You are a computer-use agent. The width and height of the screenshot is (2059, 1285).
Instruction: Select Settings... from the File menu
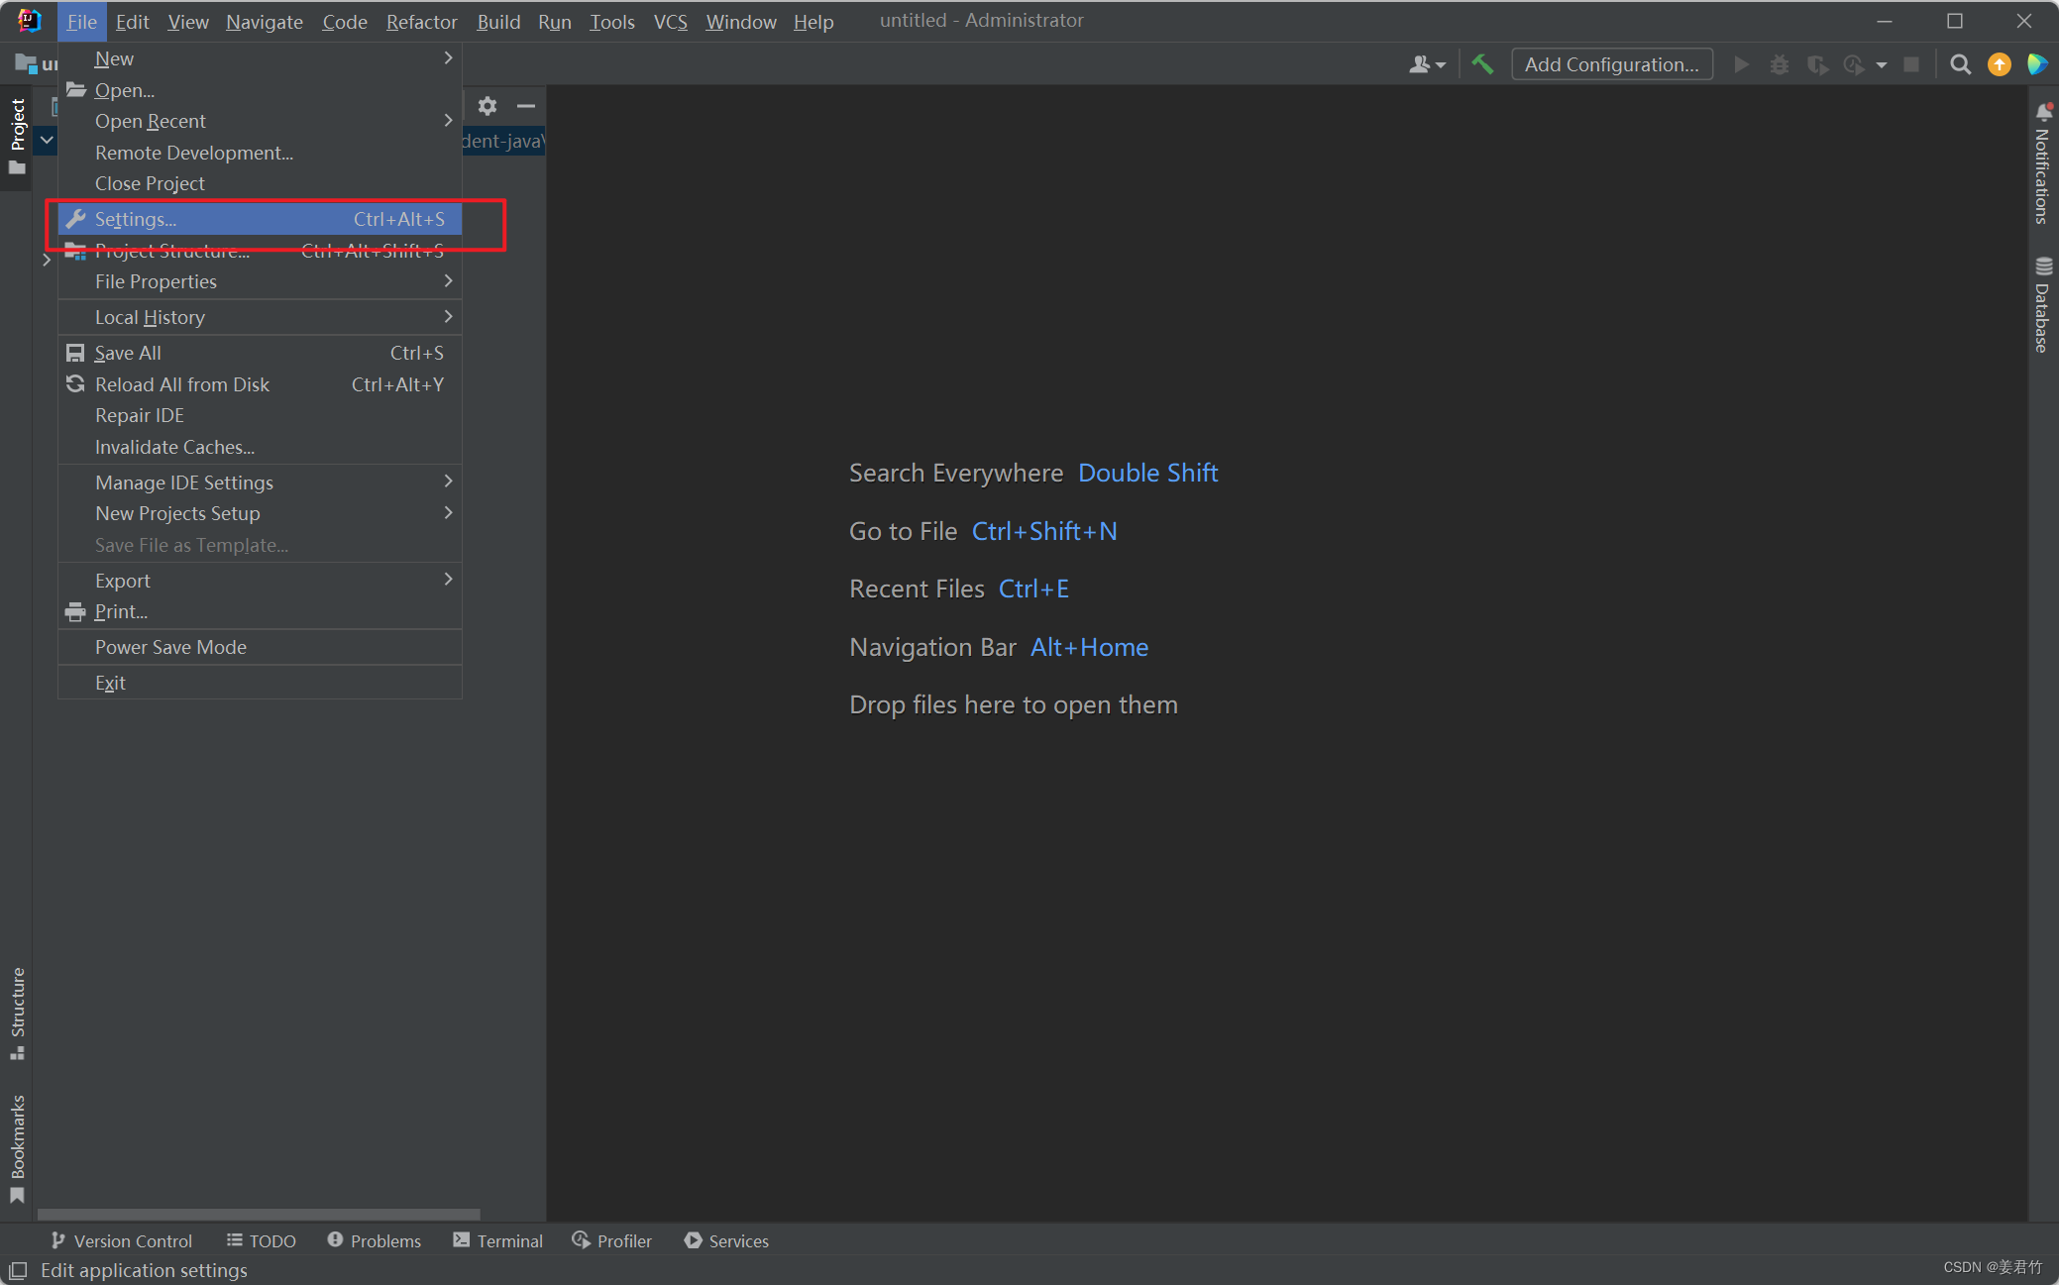[x=136, y=219]
